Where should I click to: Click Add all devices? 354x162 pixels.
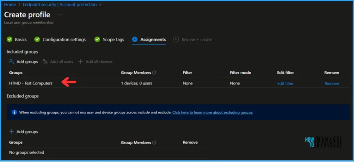tap(99, 62)
